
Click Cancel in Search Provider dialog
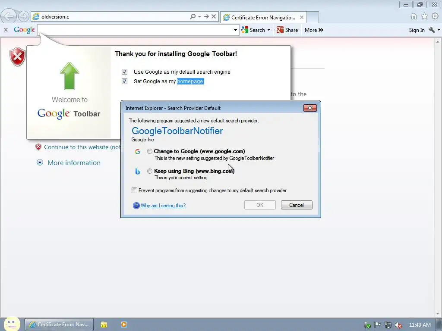click(x=297, y=205)
